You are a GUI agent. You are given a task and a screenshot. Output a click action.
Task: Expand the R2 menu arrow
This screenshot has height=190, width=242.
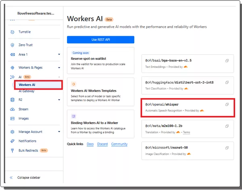point(59,100)
